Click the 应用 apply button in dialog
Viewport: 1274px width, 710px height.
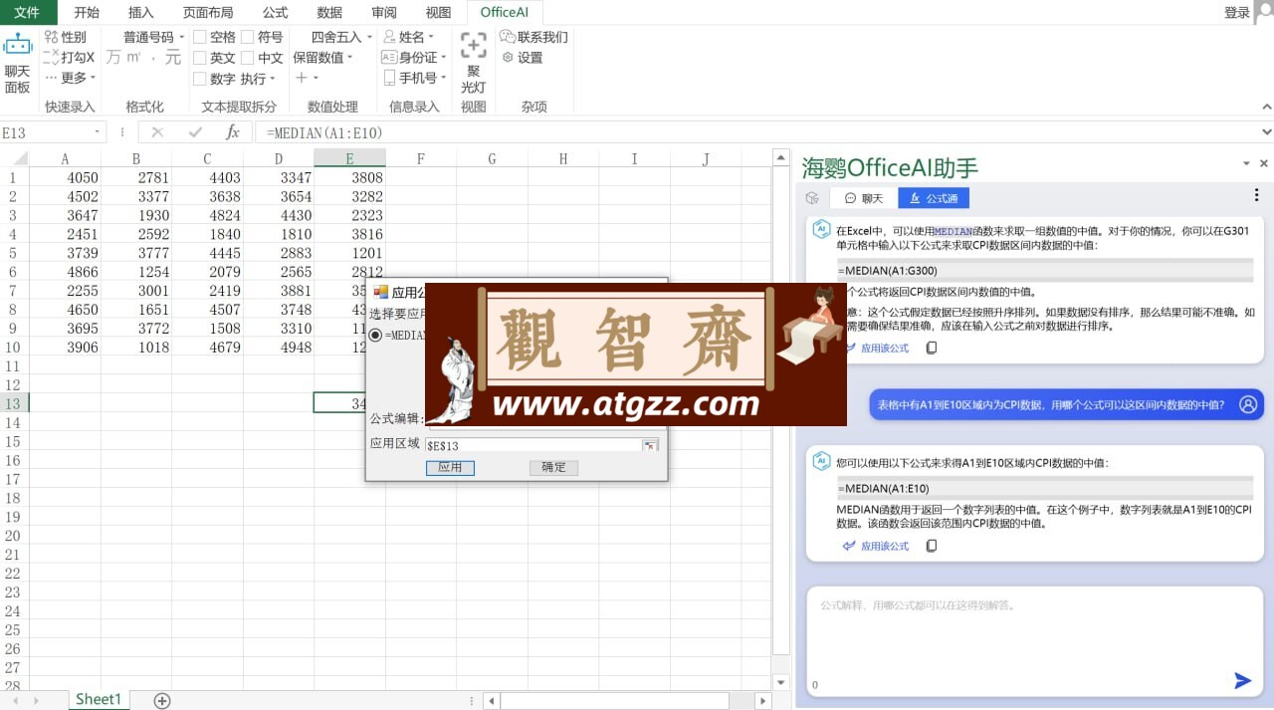click(x=450, y=467)
